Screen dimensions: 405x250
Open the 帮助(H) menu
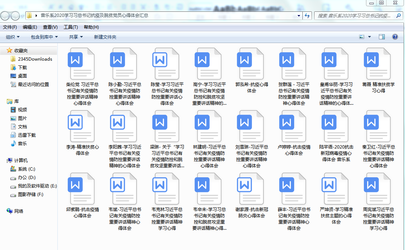91,27
